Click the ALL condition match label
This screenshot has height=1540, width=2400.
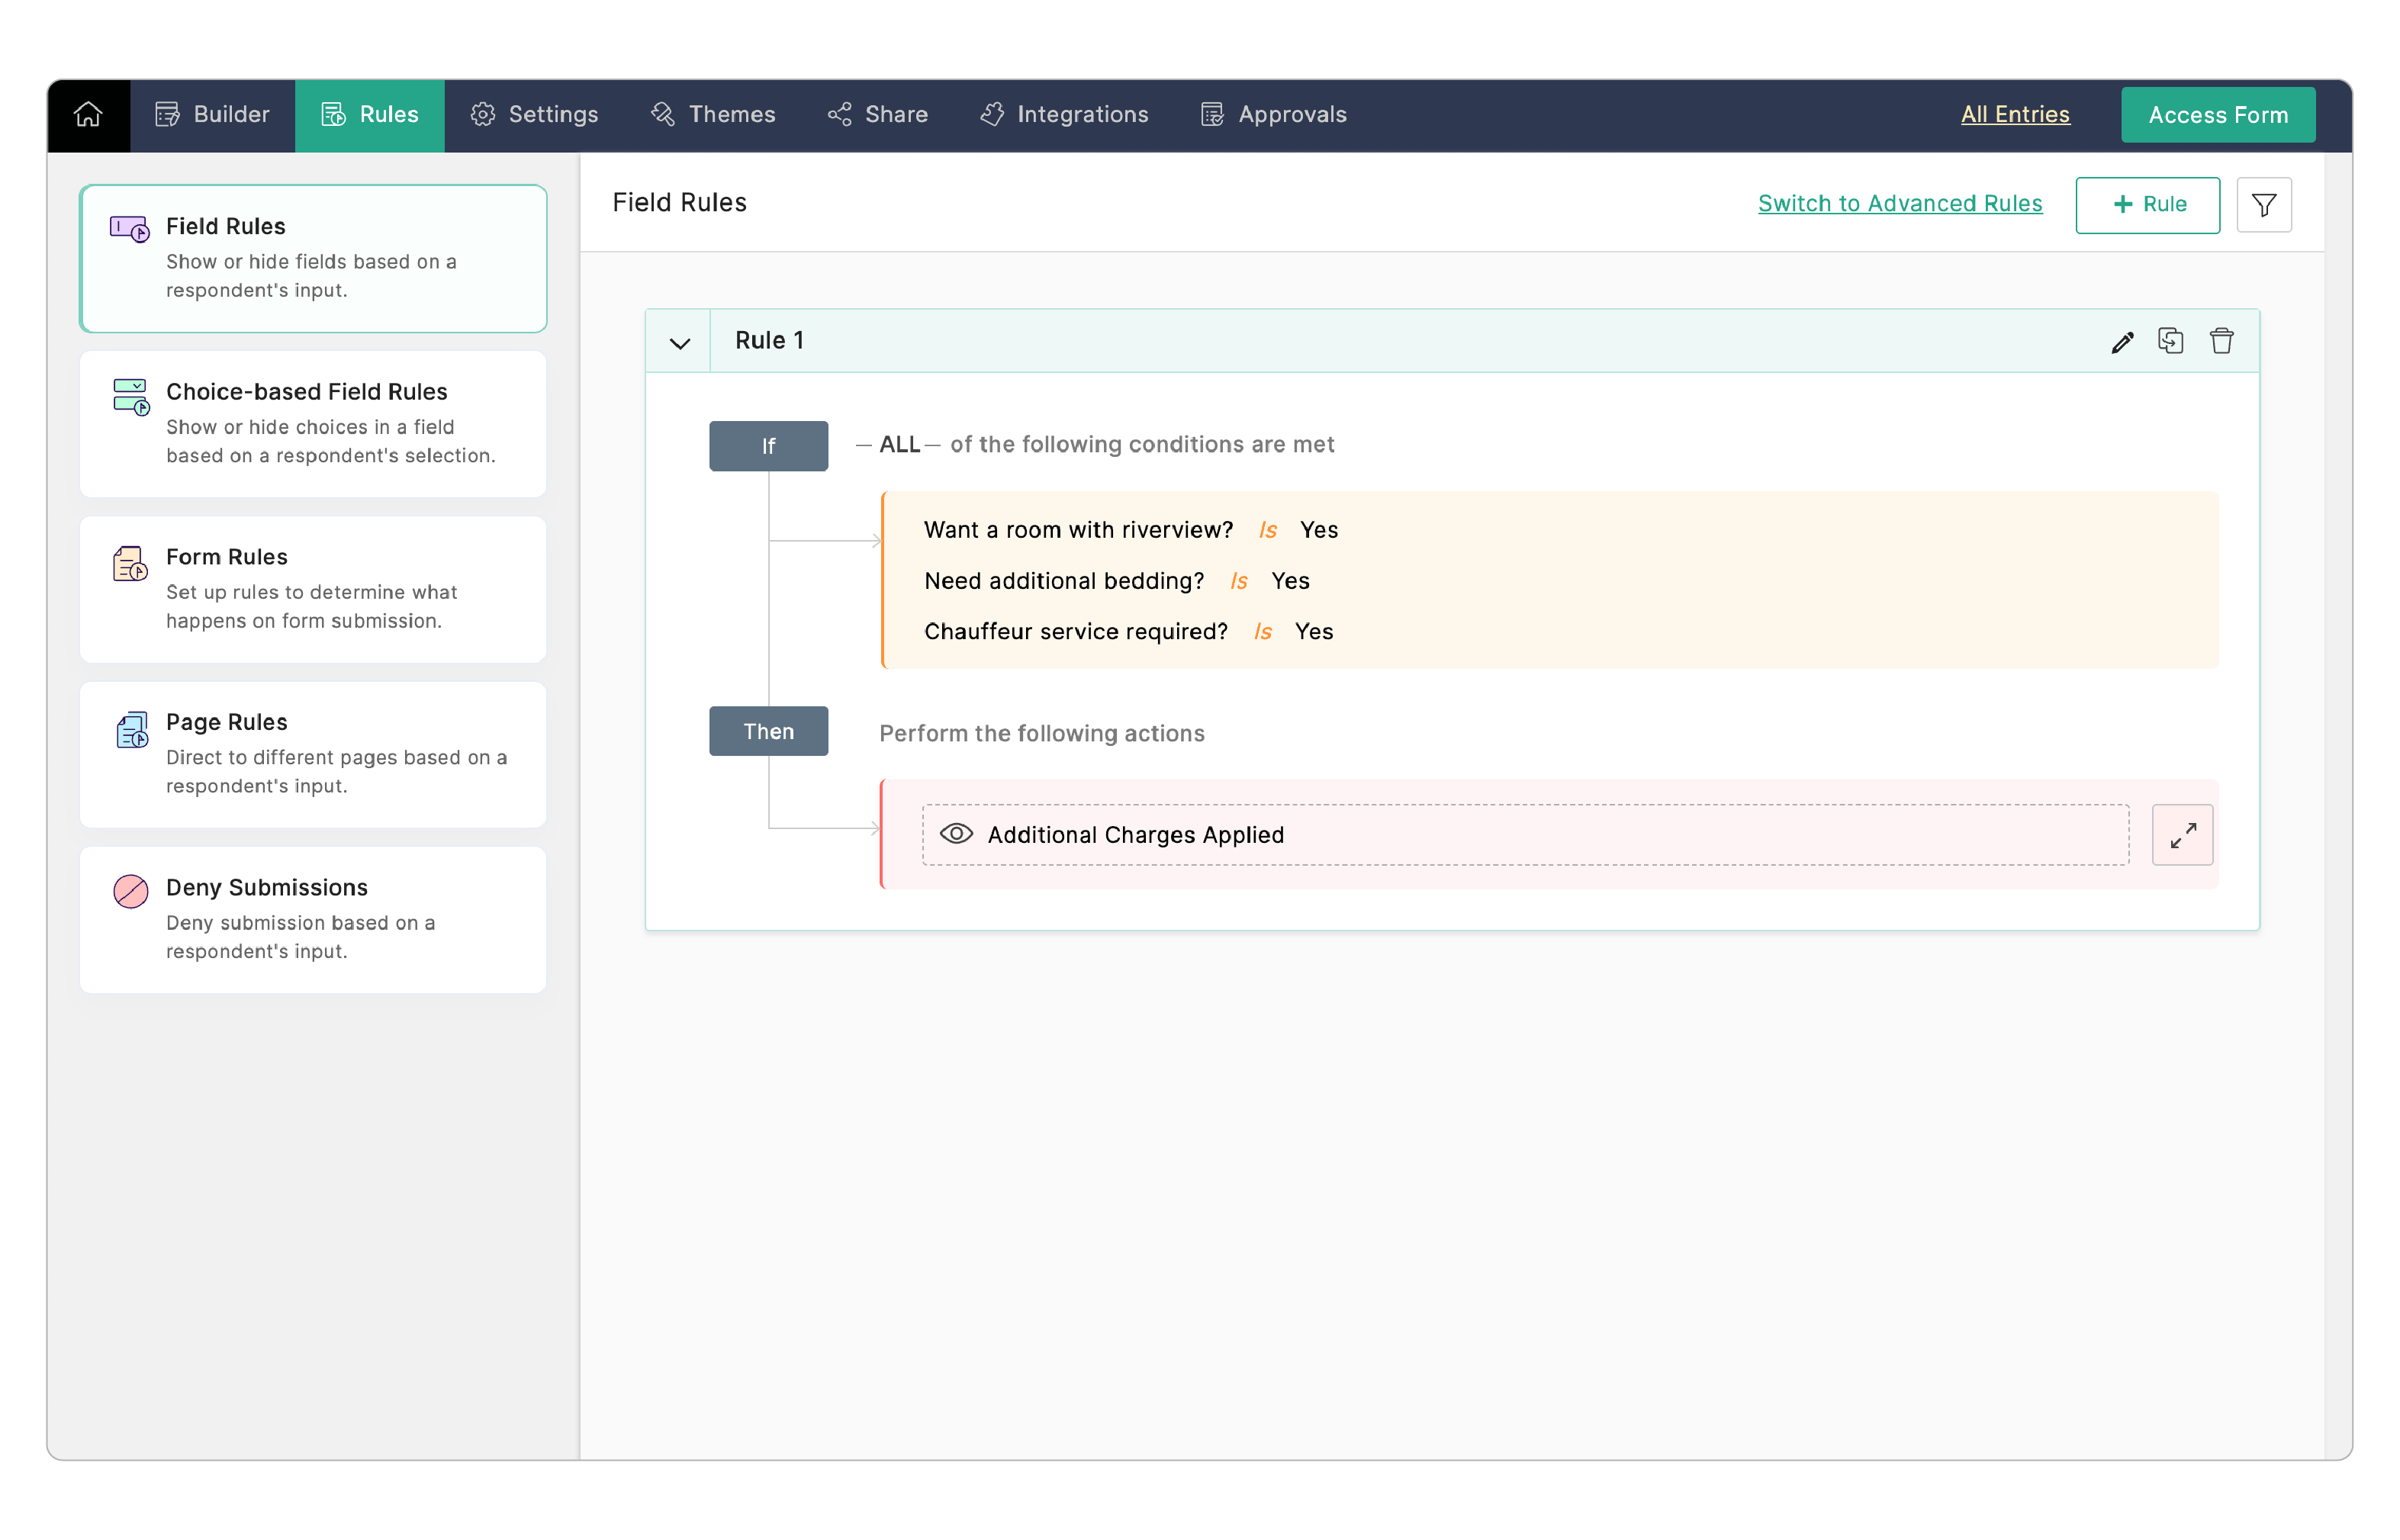[899, 445]
